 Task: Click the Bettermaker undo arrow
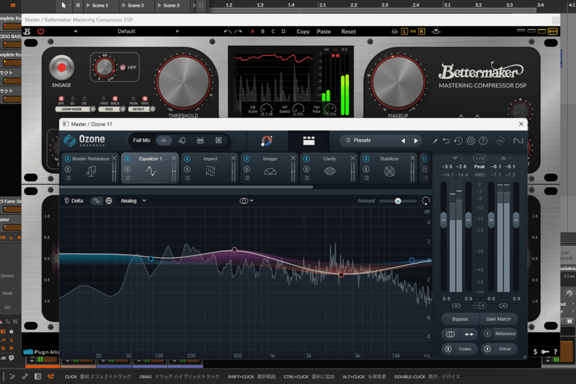[x=228, y=32]
